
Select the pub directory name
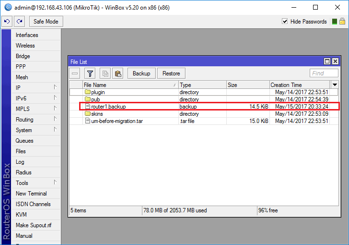click(x=95, y=99)
